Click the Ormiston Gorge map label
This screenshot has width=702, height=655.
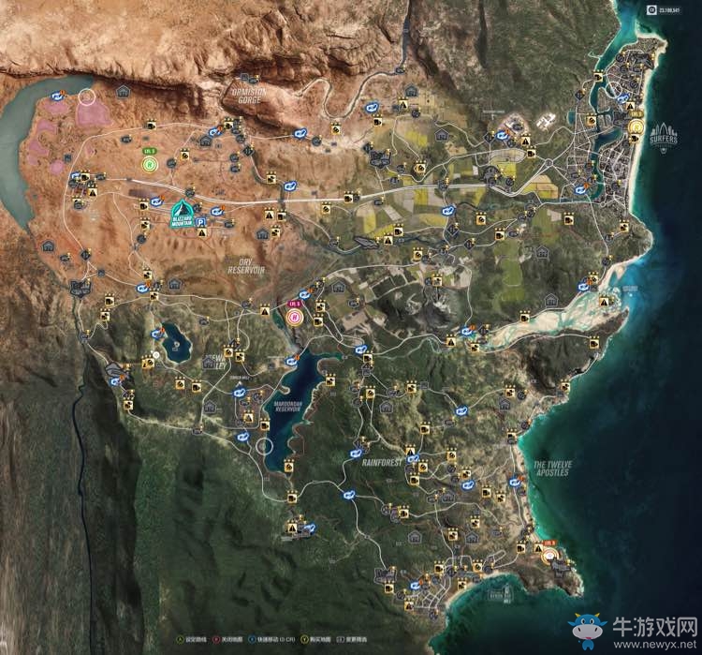(249, 96)
